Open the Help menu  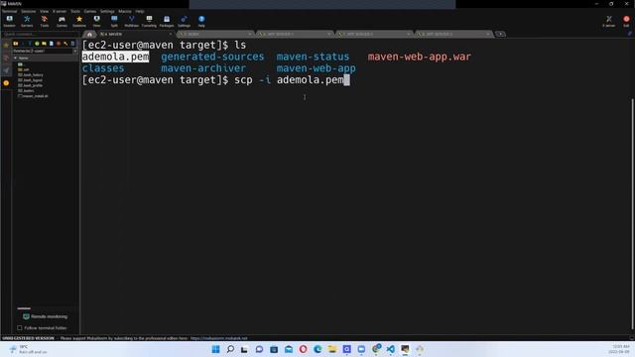140,11
